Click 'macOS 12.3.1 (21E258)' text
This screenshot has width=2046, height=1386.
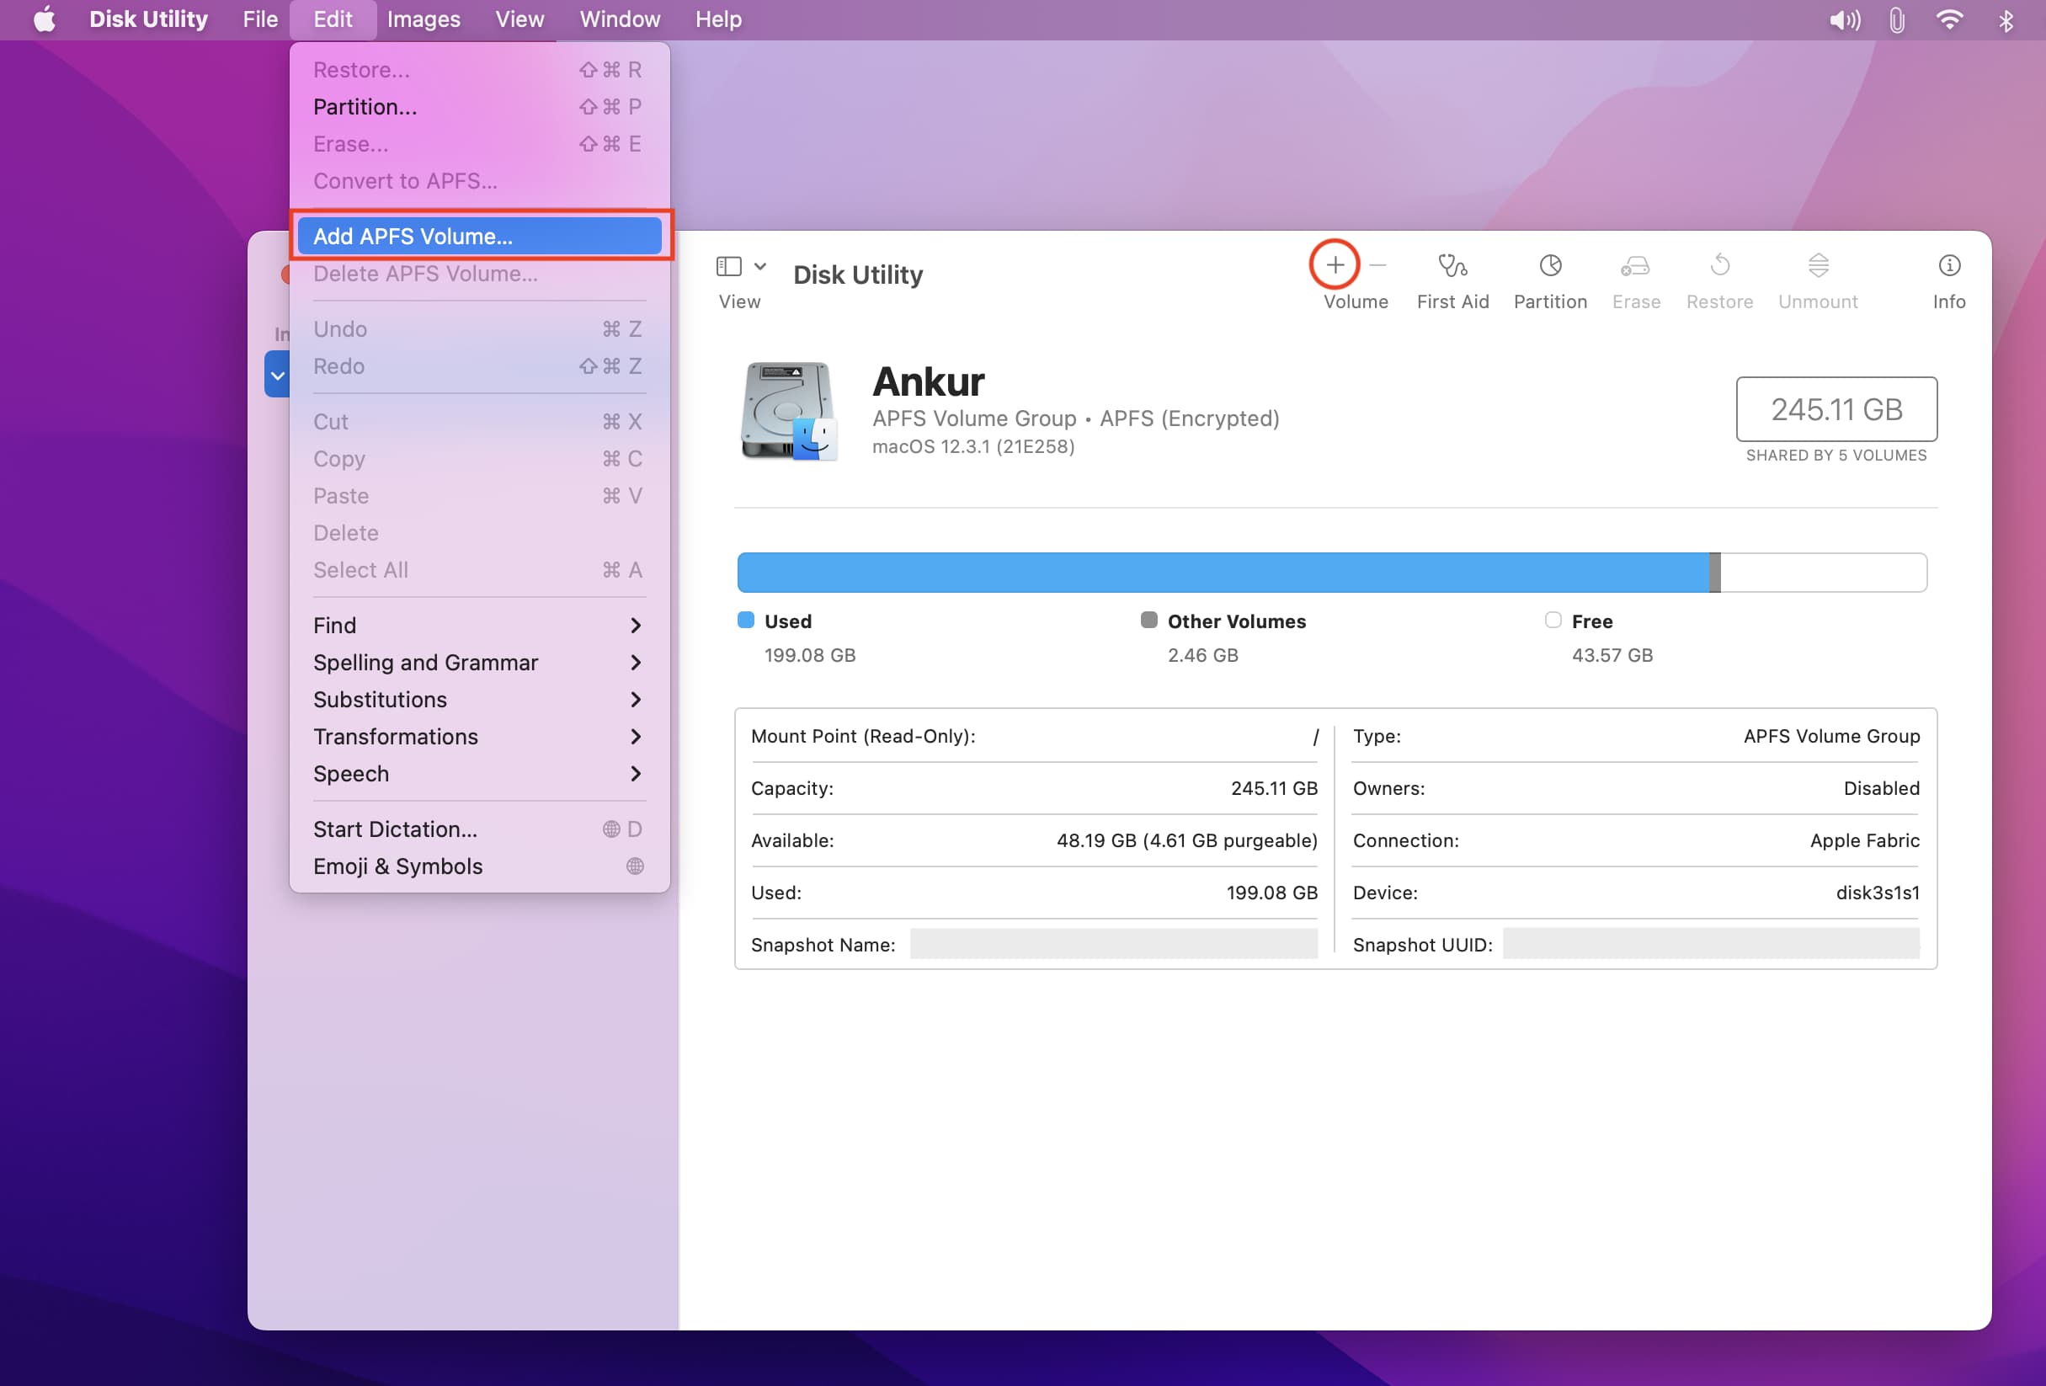tap(972, 446)
